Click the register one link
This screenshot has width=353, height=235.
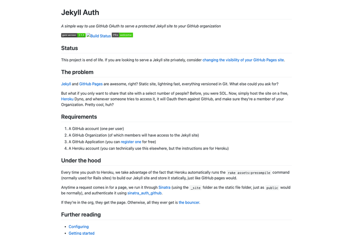pos(131,142)
